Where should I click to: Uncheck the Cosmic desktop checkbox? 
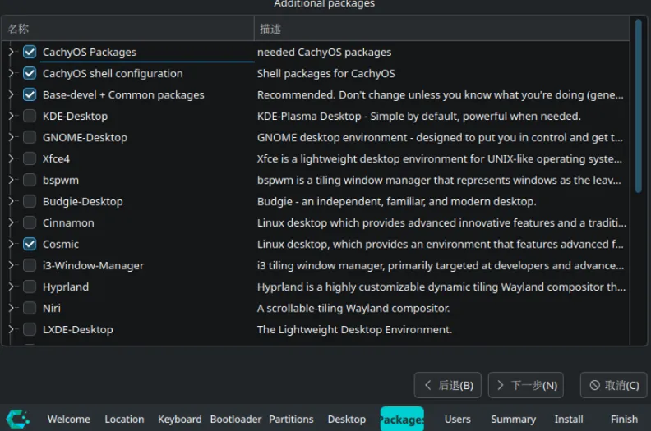pos(30,244)
